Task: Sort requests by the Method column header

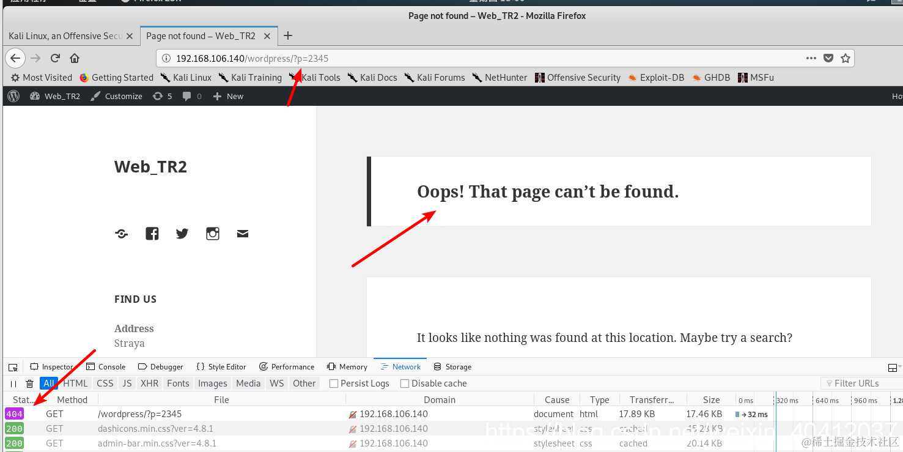Action: 72,399
